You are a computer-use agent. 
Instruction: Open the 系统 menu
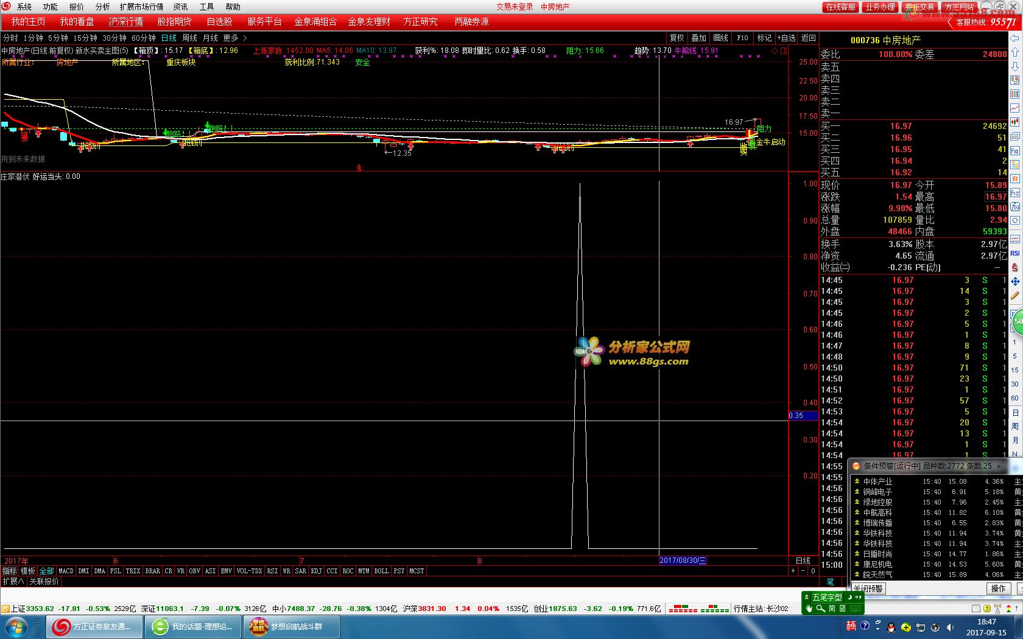[x=24, y=7]
